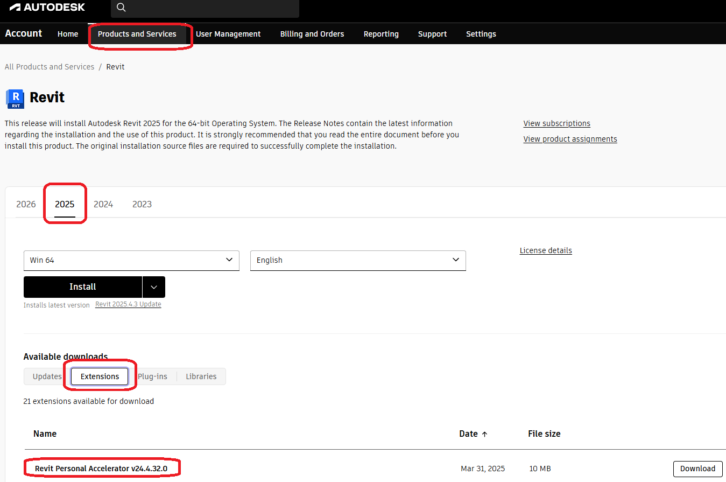The height and width of the screenshot is (482, 726).
Task: Open the Plug-ins tab
Action: pyautogui.click(x=153, y=376)
